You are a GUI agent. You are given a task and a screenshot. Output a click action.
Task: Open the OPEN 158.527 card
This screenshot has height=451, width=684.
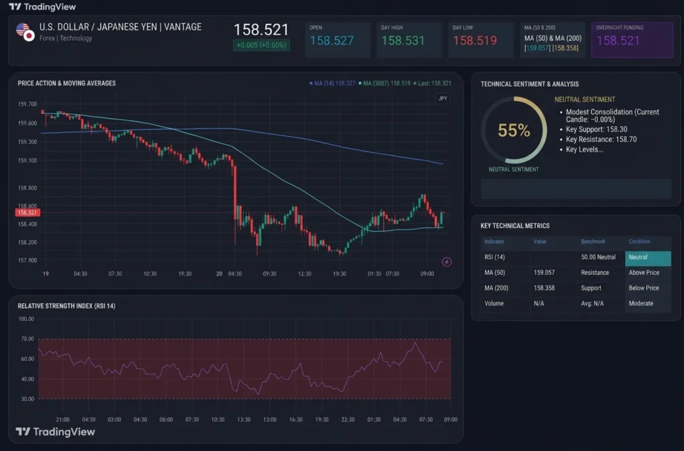[337, 39]
